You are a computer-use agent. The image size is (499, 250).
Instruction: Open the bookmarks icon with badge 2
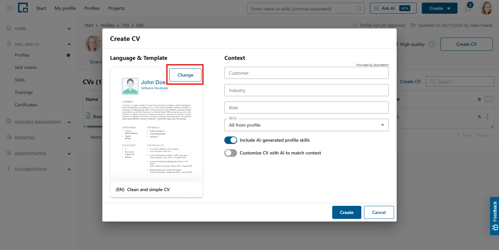tap(468, 8)
